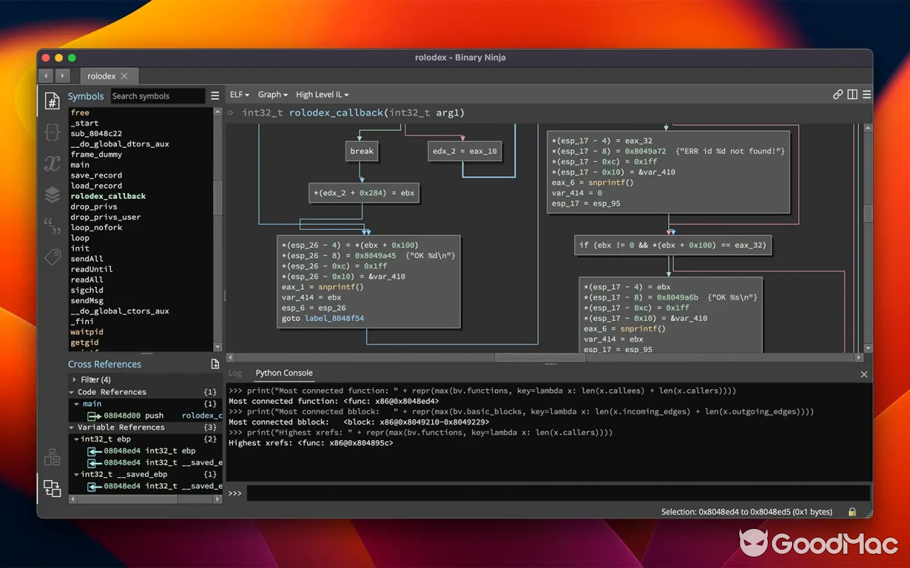
Task: Switch to the Log tab
Action: [x=235, y=373]
